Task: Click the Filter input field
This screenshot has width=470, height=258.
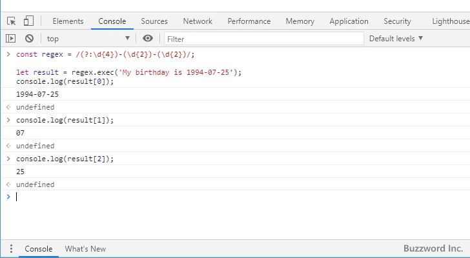Action: (261, 39)
